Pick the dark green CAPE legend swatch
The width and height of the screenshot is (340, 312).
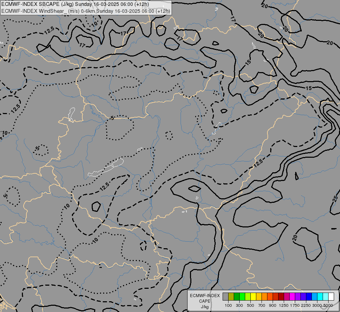(x=237, y=297)
